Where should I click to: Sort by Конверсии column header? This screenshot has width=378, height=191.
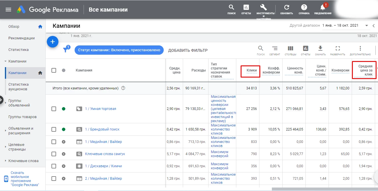[x=340, y=70]
